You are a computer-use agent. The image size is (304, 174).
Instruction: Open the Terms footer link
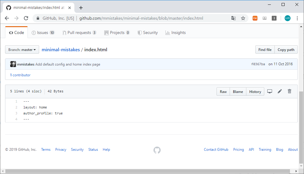click(46, 150)
